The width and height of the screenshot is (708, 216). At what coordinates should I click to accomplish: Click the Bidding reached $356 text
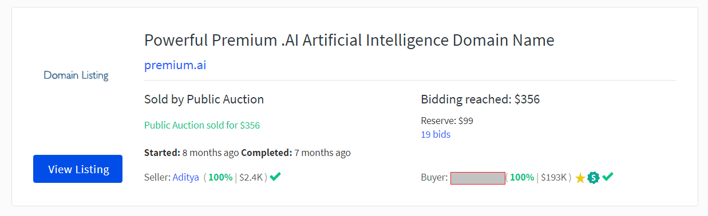pos(480,99)
